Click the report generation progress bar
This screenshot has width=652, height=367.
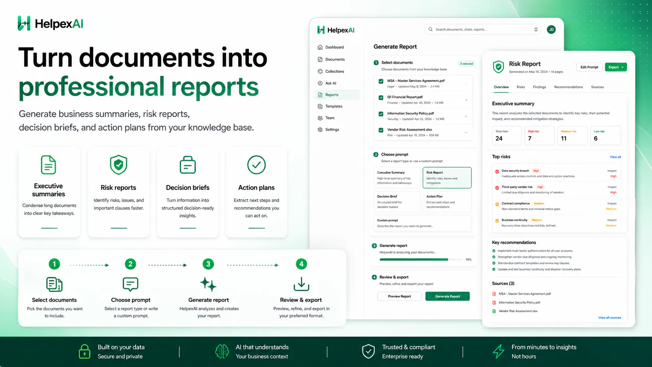[x=421, y=259]
